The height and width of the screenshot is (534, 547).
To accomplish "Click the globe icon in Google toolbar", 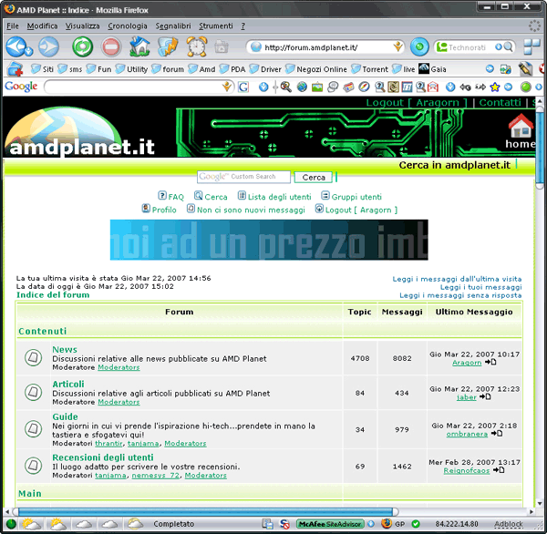I will pos(302,87).
